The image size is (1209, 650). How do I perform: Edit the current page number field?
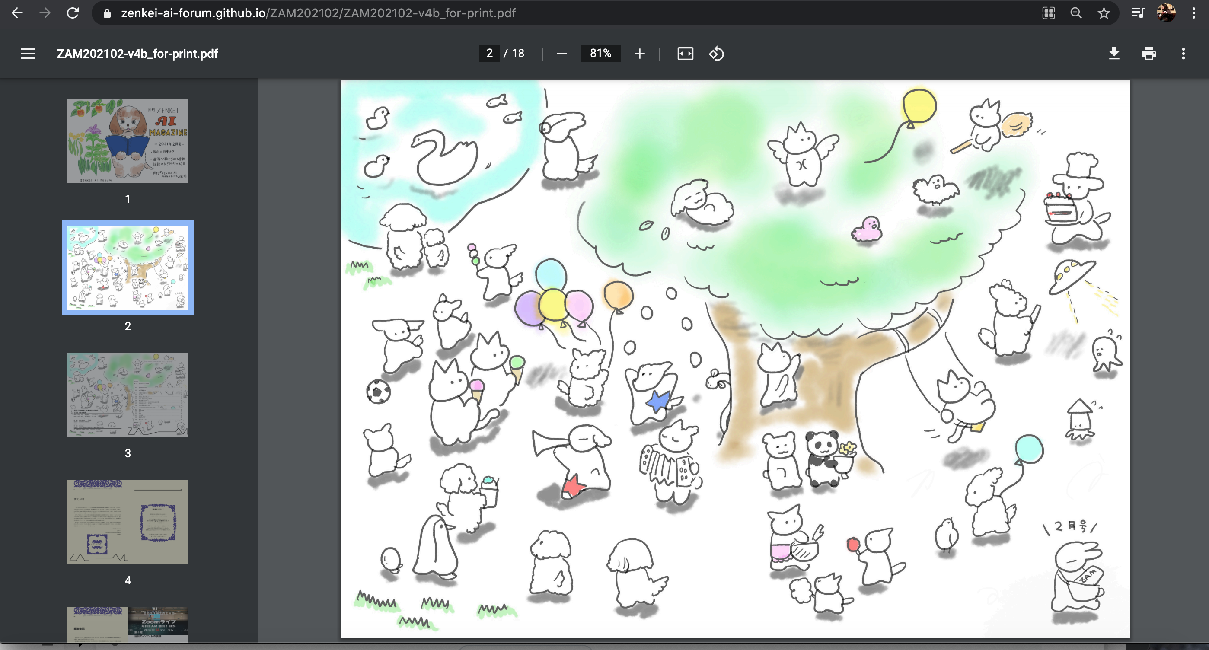point(489,54)
